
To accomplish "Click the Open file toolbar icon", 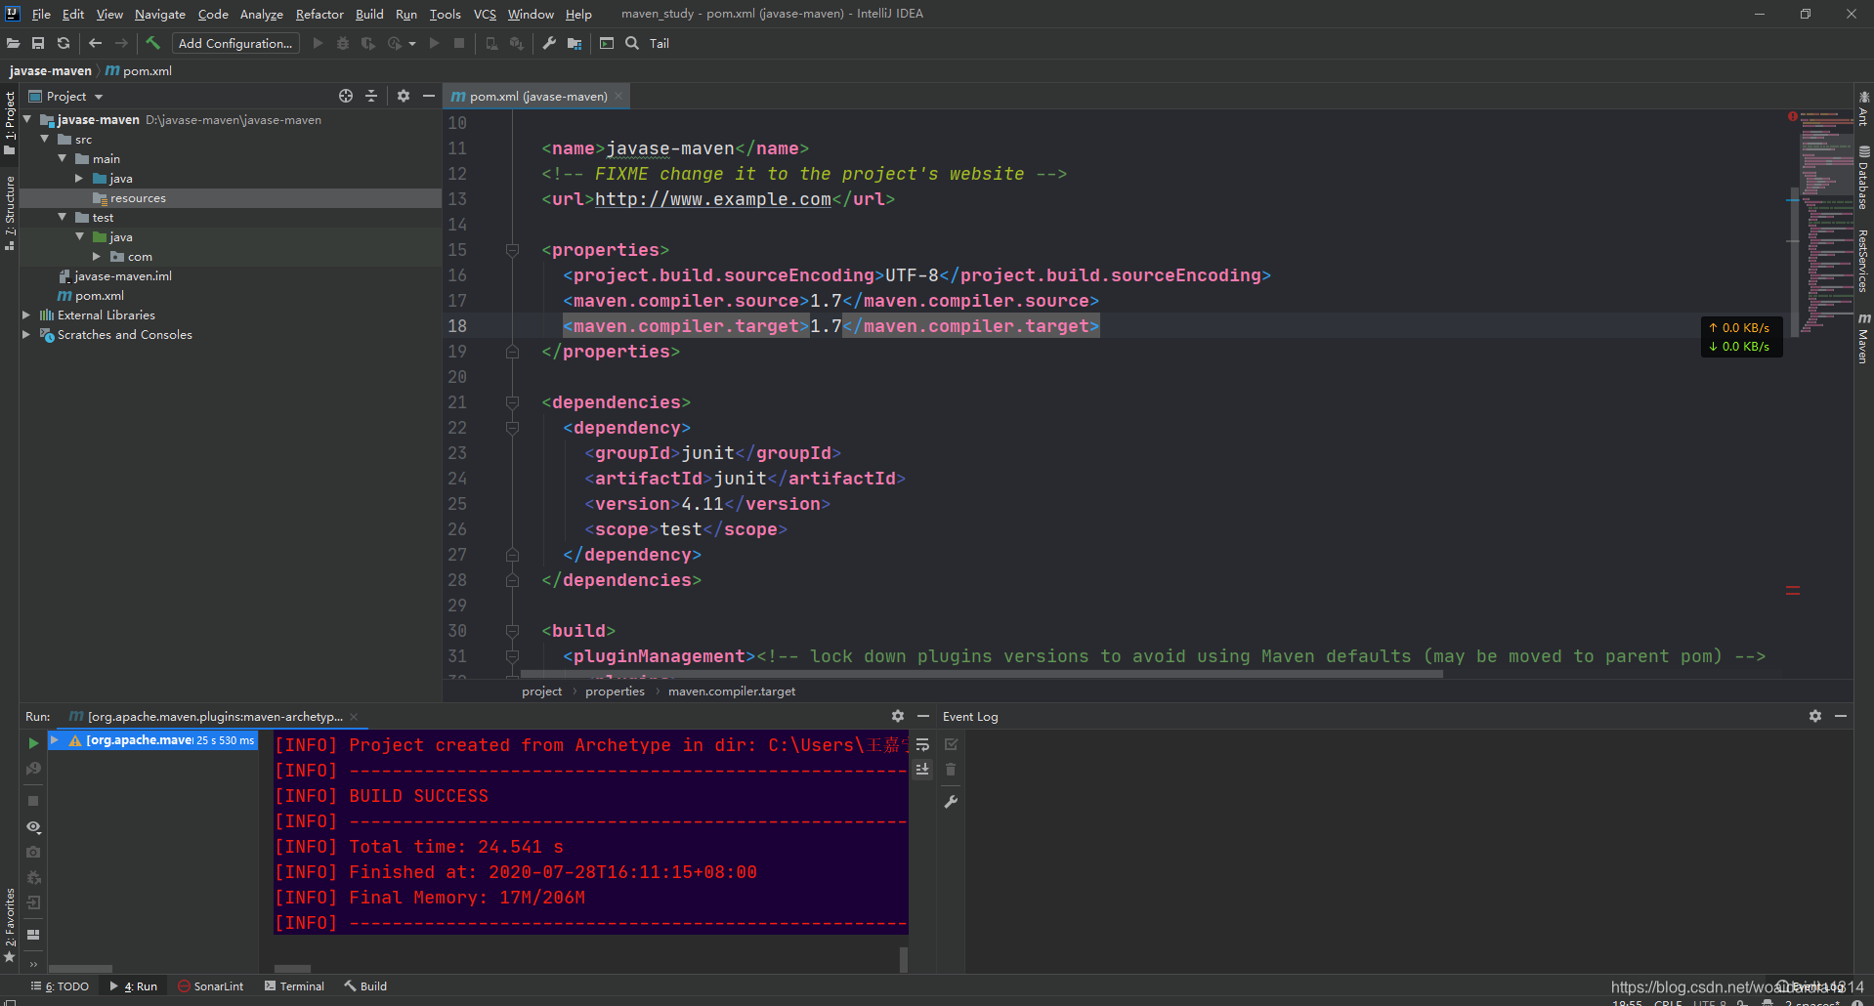I will point(13,43).
